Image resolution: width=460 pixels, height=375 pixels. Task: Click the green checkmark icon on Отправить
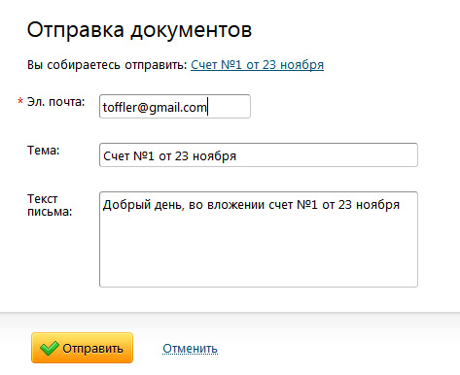pyautogui.click(x=49, y=348)
